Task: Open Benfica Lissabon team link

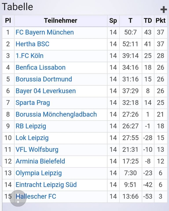Action: pos(40,68)
